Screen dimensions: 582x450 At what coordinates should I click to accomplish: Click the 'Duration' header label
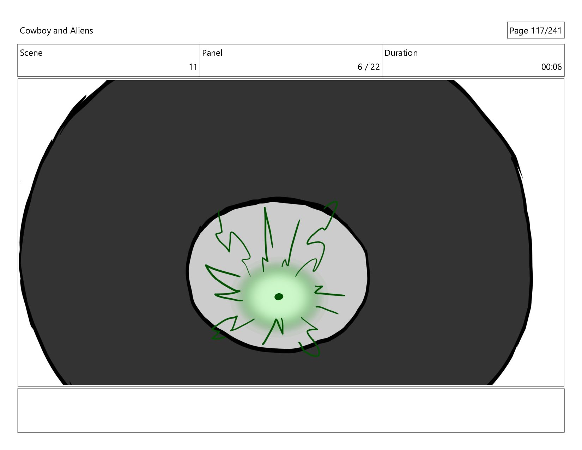pos(401,53)
